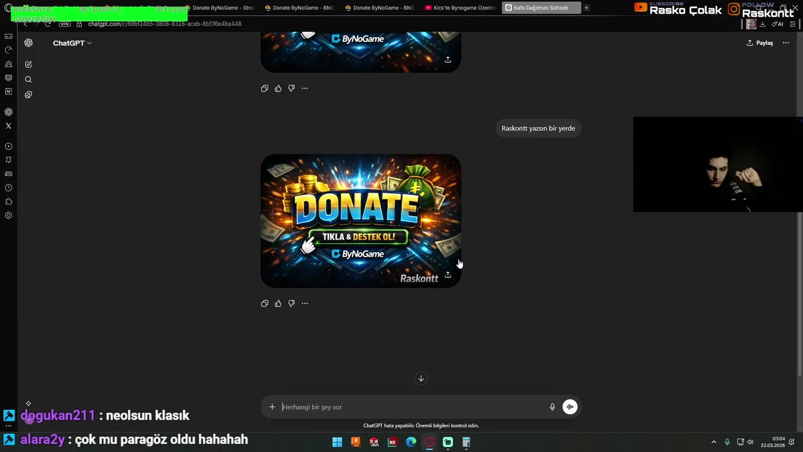
Task: Open the search chats magnifier icon
Action: click(28, 80)
